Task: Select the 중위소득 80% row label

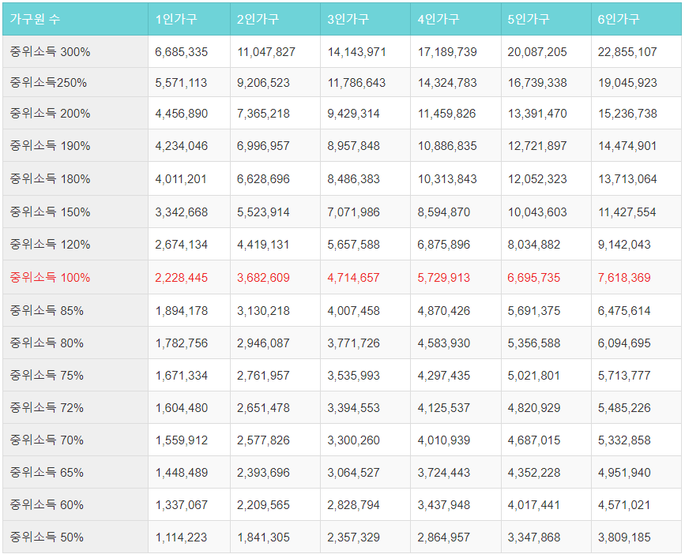Action: click(x=47, y=343)
